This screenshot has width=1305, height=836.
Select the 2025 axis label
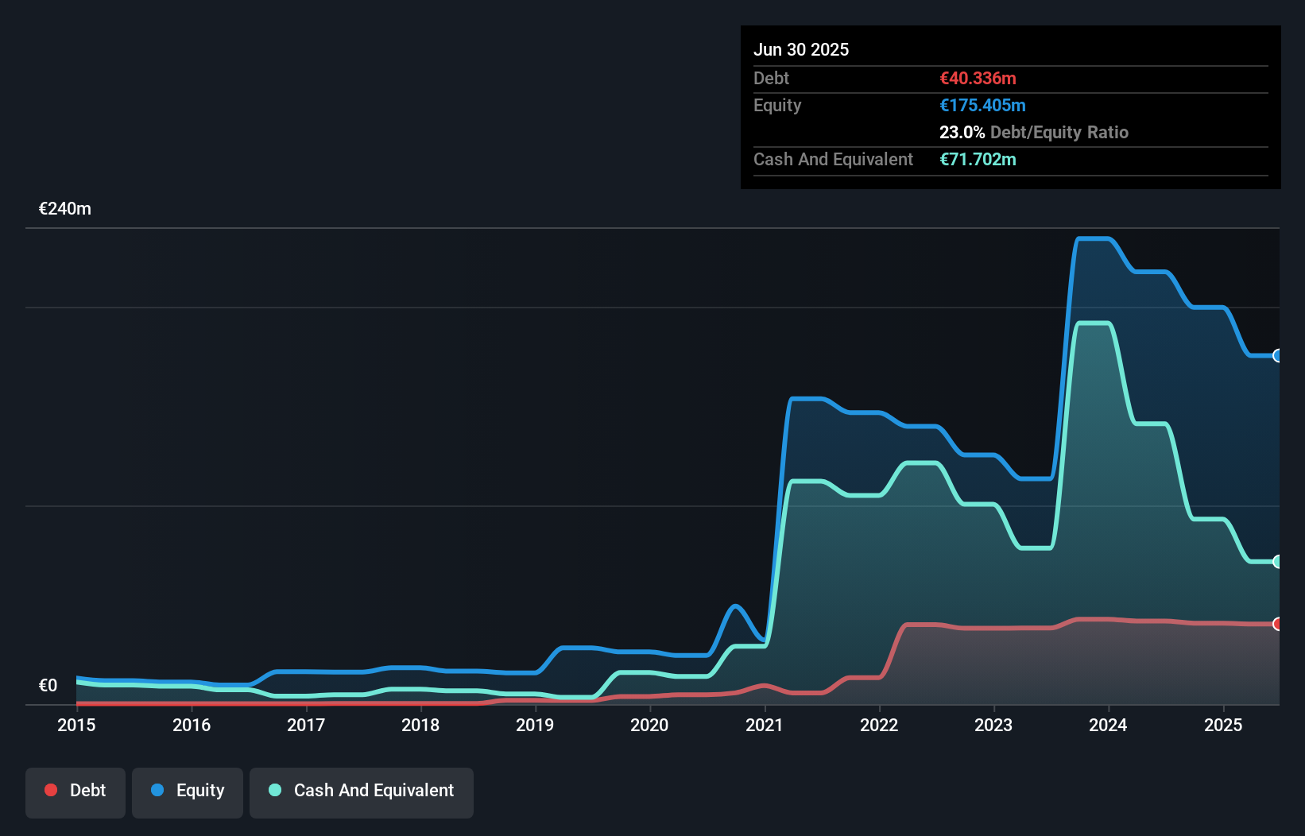coord(1224,725)
